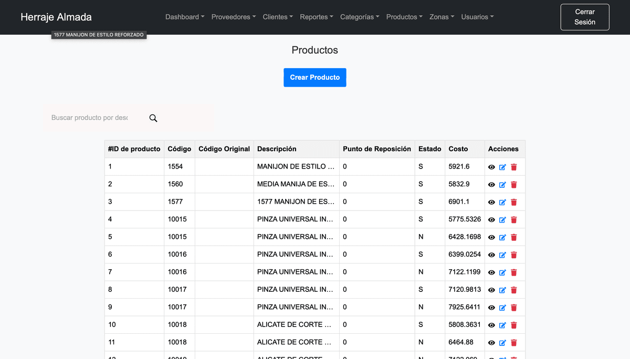Open the eye icon for ALICATE row ID 10
Image resolution: width=630 pixels, height=359 pixels.
click(491, 325)
